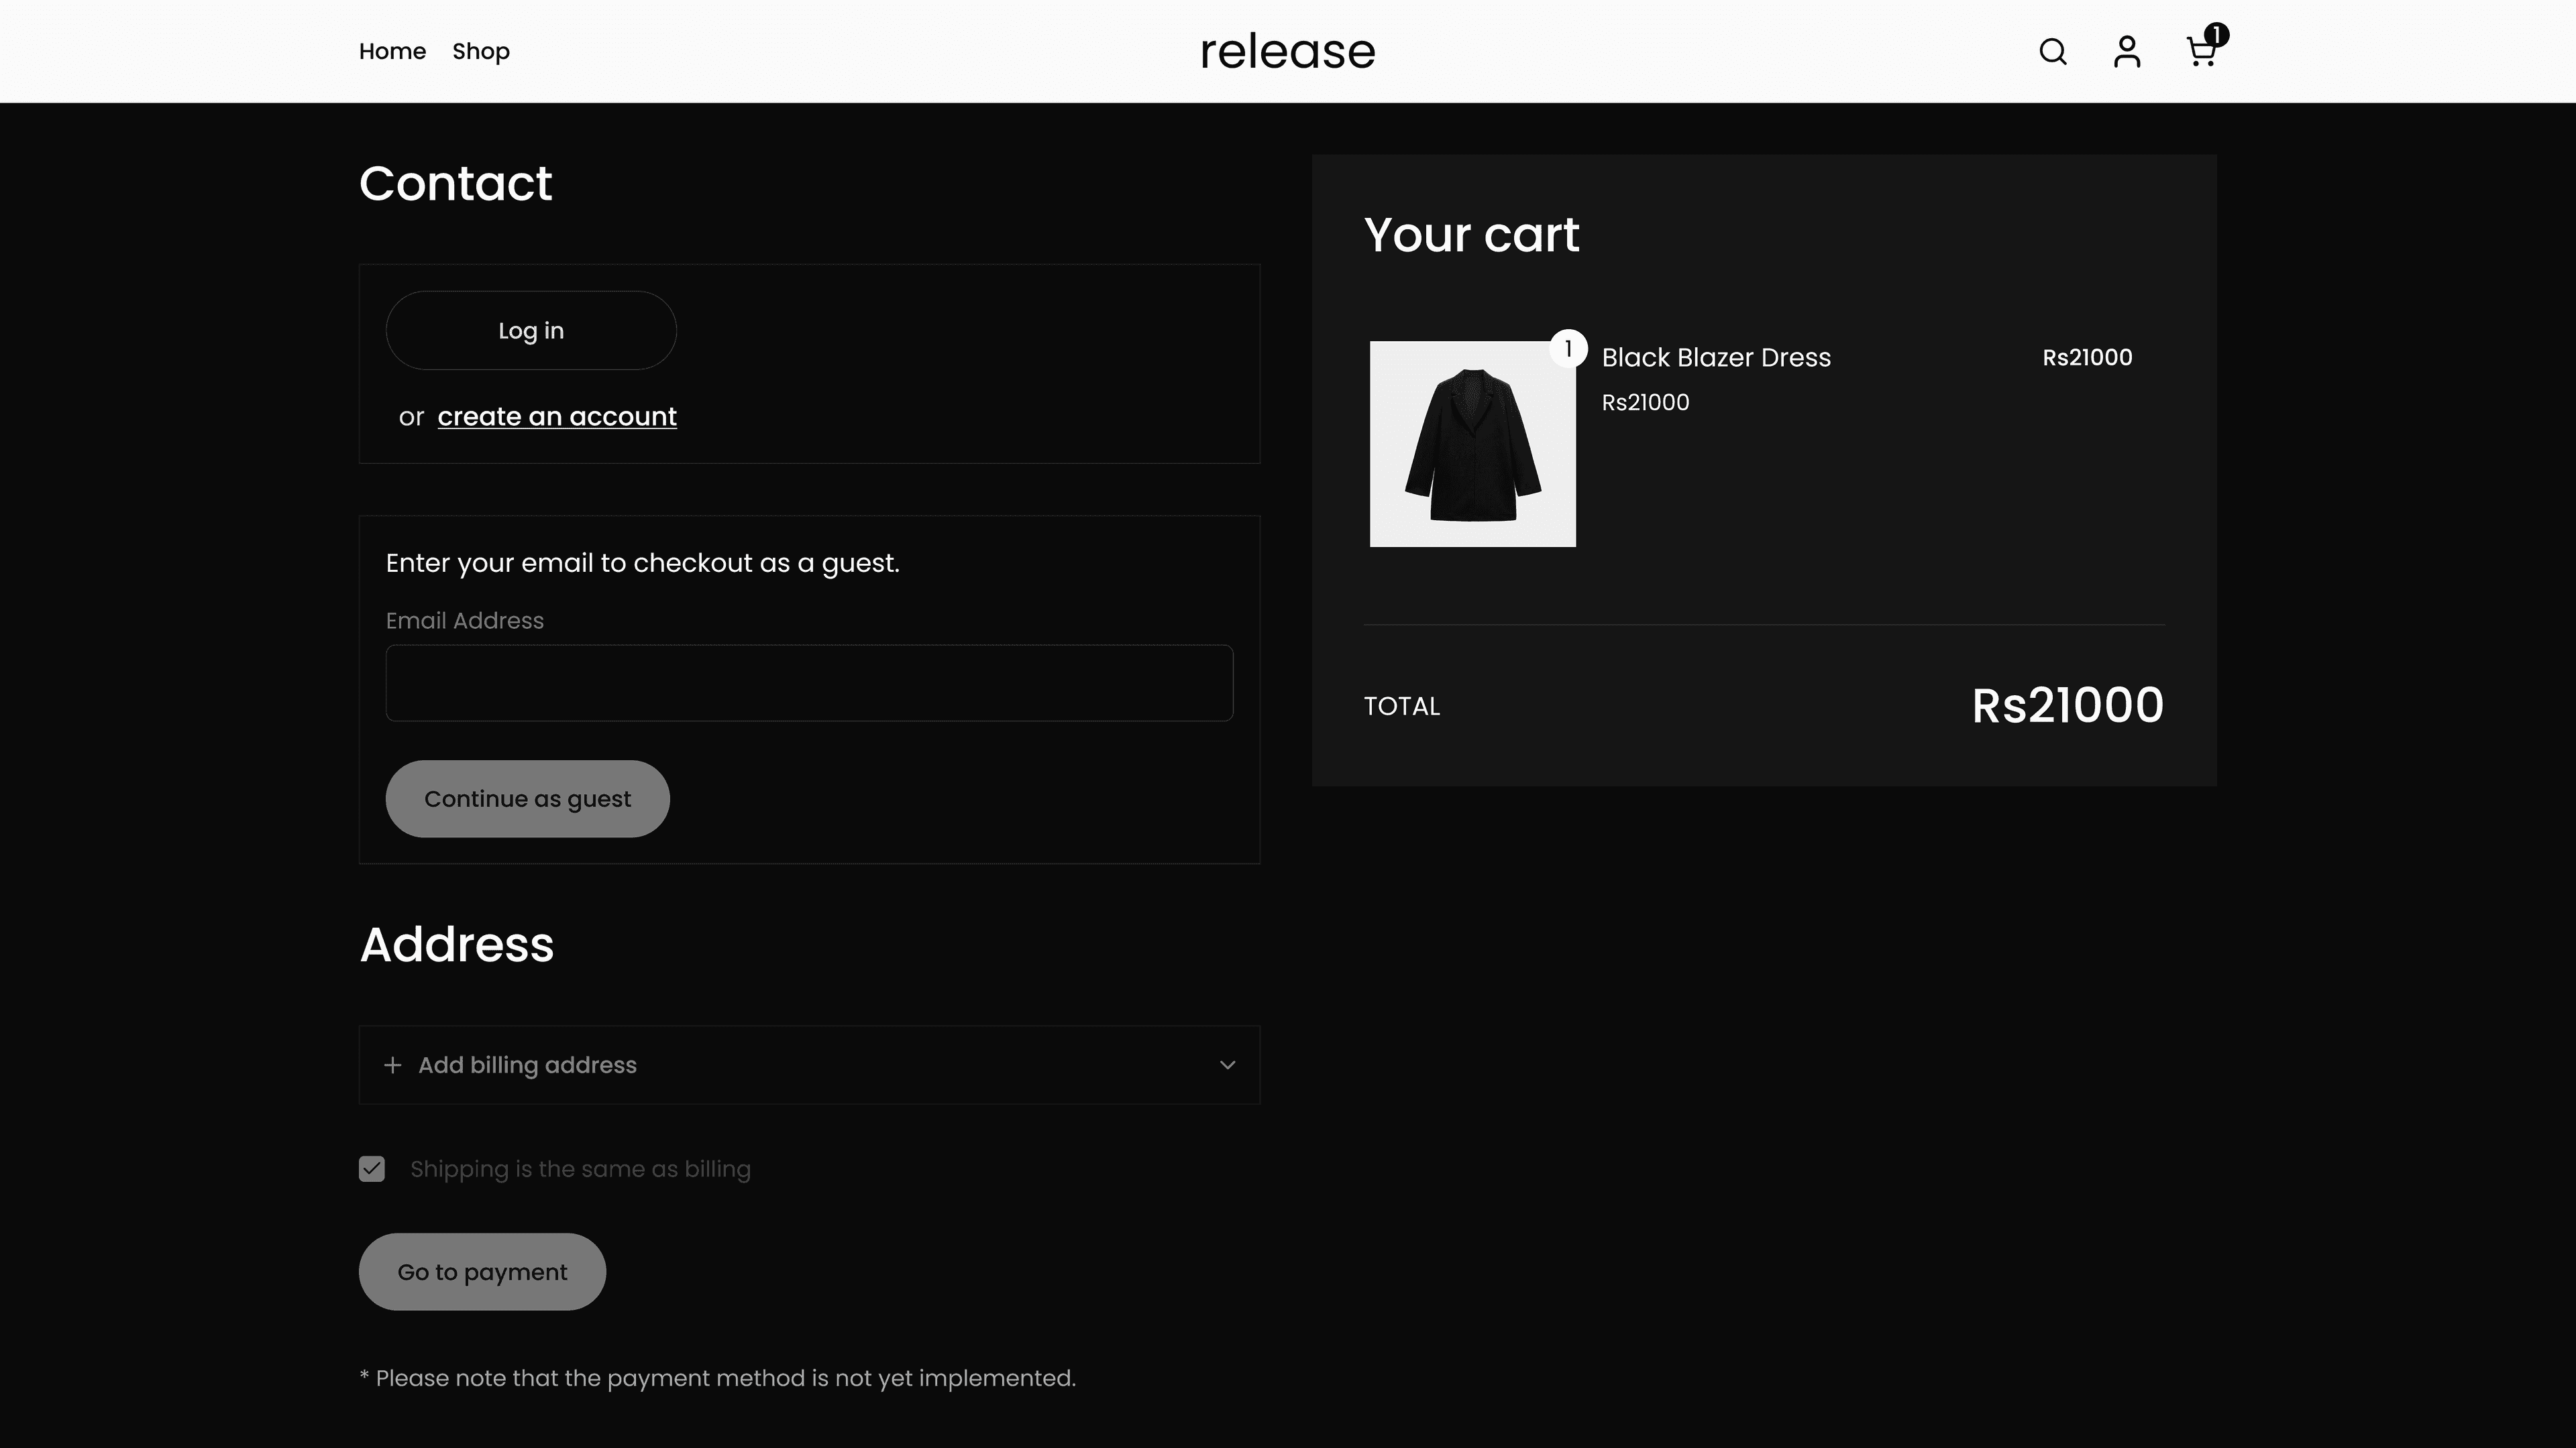This screenshot has width=2576, height=1448.
Task: Click the chevron next to Add billing address
Action: pyautogui.click(x=1228, y=1065)
